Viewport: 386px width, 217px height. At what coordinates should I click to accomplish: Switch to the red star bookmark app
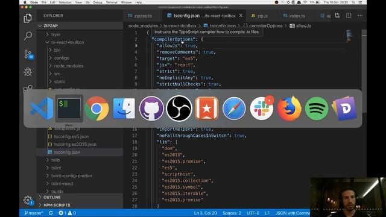tap(206, 108)
